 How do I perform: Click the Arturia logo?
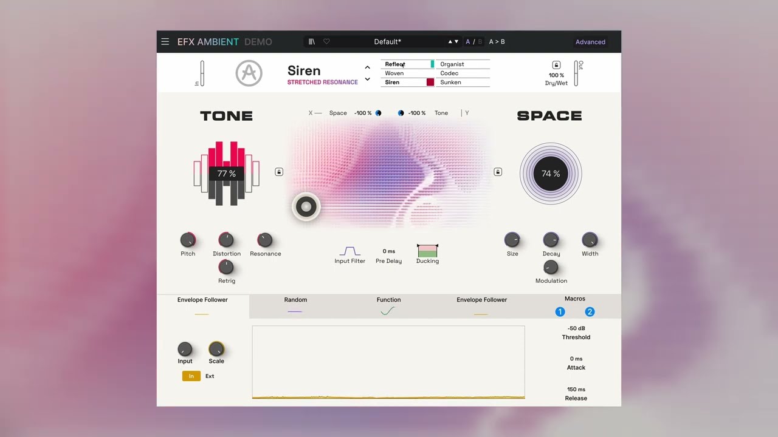pos(249,73)
